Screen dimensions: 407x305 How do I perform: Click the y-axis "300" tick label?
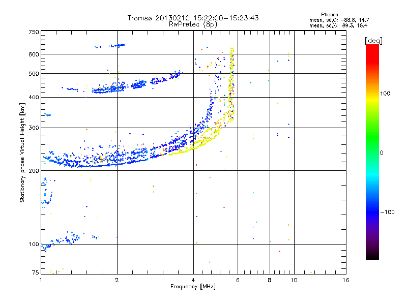[x=34, y=128]
